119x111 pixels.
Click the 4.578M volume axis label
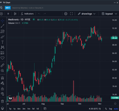[115, 98]
